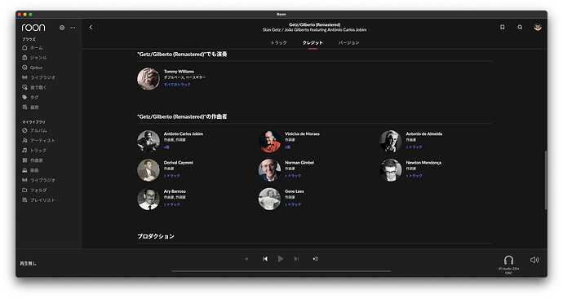Image resolution: width=563 pixels, height=298 pixels.
Task: Click the Norman Gimbel name
Action: click(299, 163)
